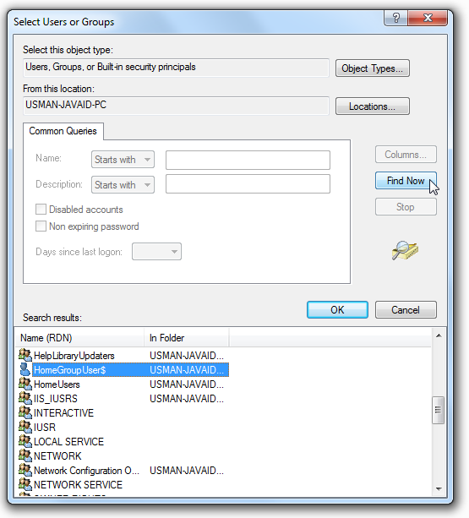This screenshot has width=469, height=518.
Task: Click the Description text input field
Action: pyautogui.click(x=248, y=184)
